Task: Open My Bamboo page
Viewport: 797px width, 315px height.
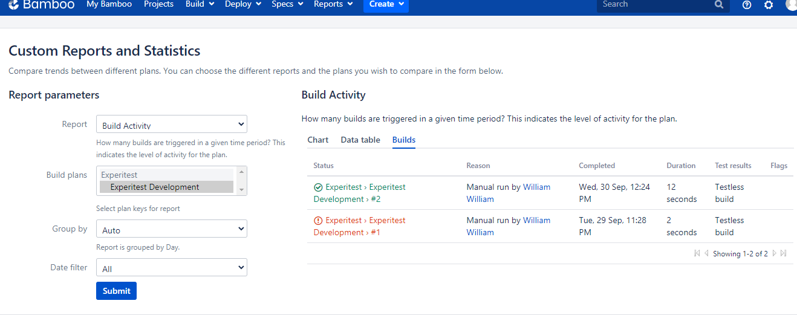Action: coord(109,4)
